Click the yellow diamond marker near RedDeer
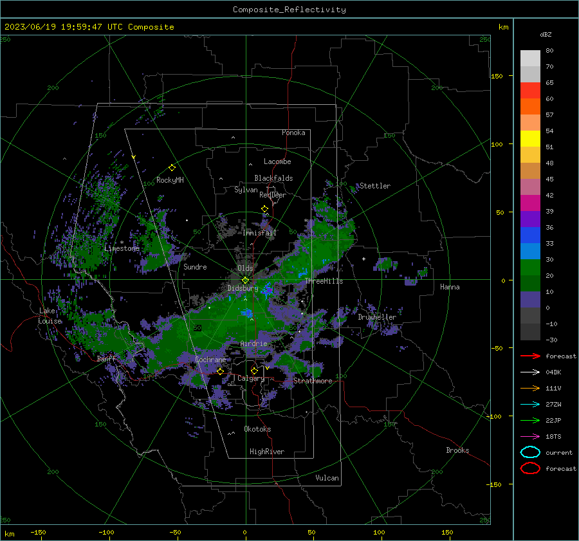Image resolution: width=579 pixels, height=541 pixels. (x=264, y=209)
